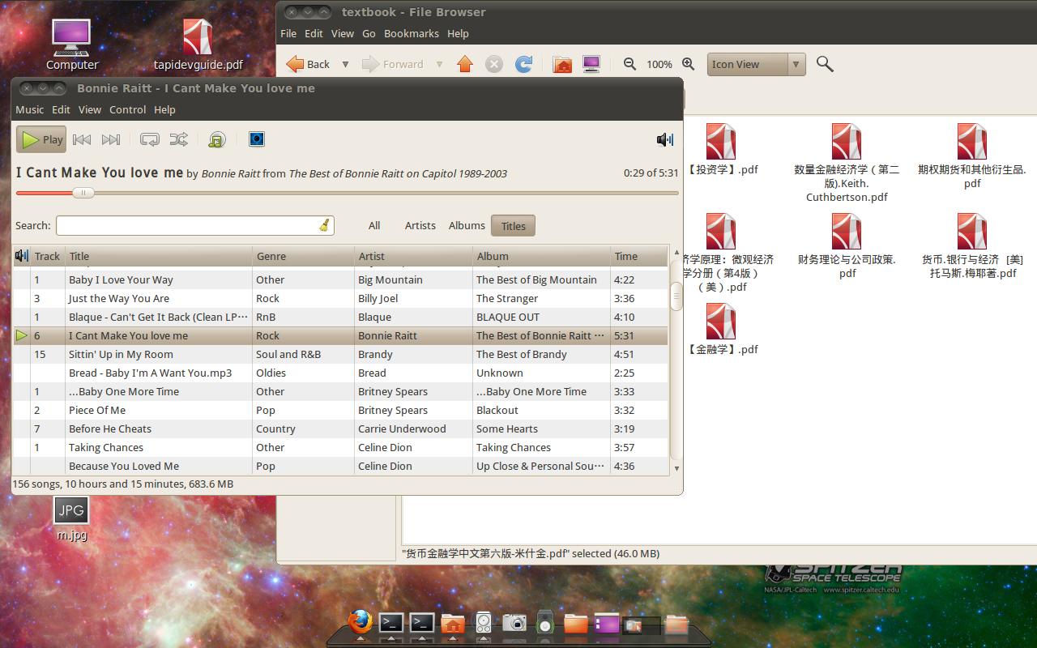Screen dimensions: 1037x648
Task: Select m.jpg file on desktop
Action: tap(71, 518)
